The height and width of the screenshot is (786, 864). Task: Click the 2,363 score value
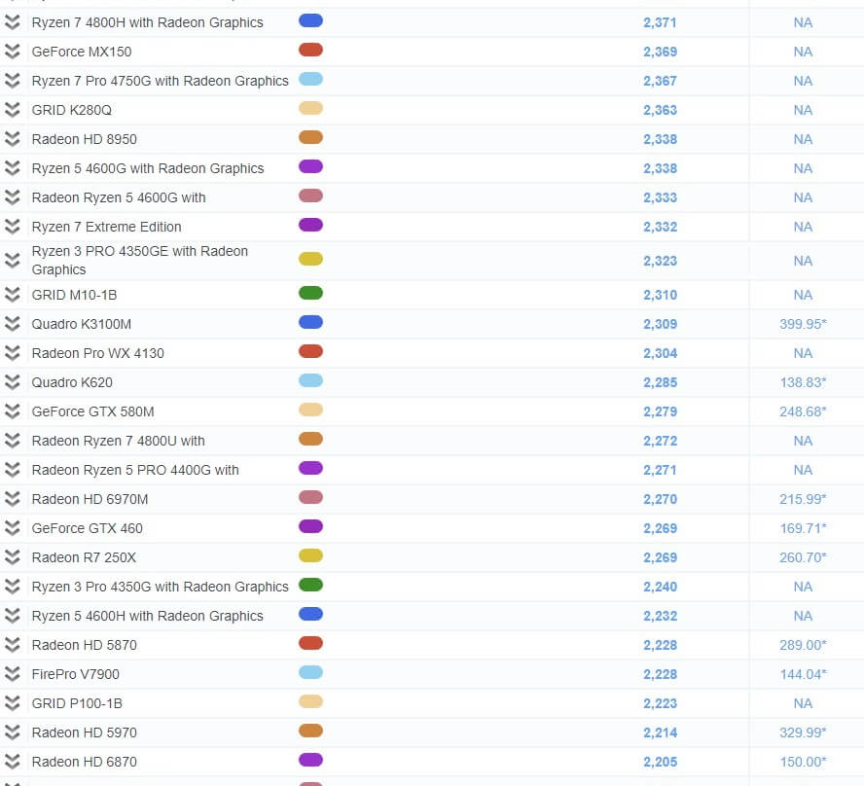click(x=660, y=111)
